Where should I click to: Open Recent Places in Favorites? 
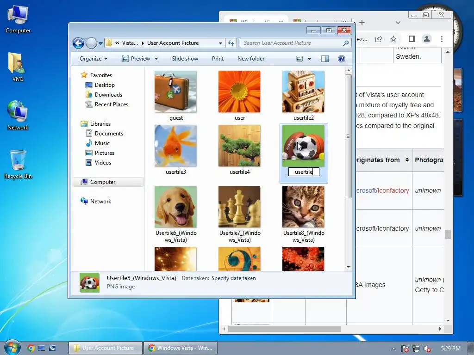[107, 104]
